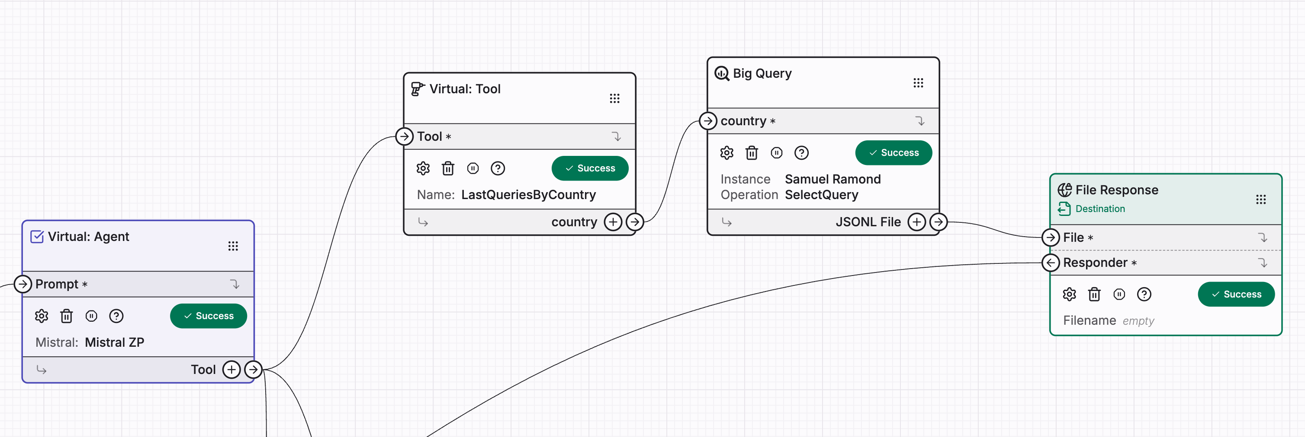Open File Response node settings gear
The width and height of the screenshot is (1305, 437).
click(x=1069, y=294)
